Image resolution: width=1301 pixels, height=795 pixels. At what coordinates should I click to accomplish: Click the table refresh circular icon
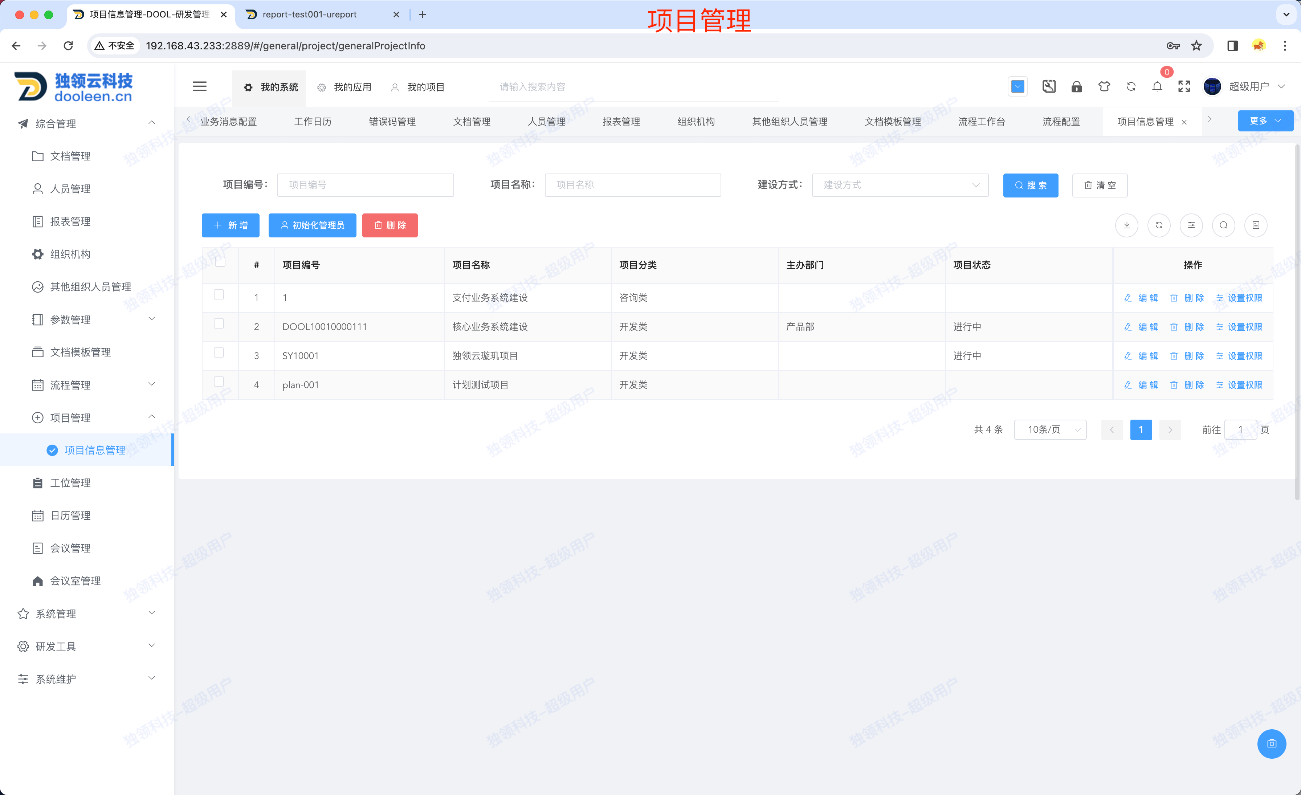tap(1158, 225)
